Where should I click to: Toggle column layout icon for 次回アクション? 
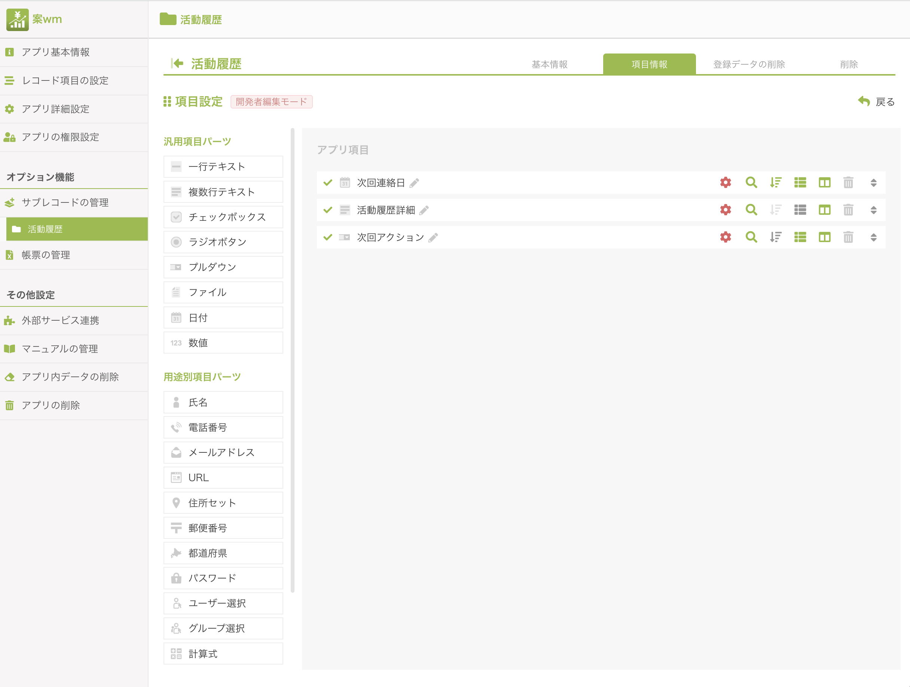coord(824,237)
